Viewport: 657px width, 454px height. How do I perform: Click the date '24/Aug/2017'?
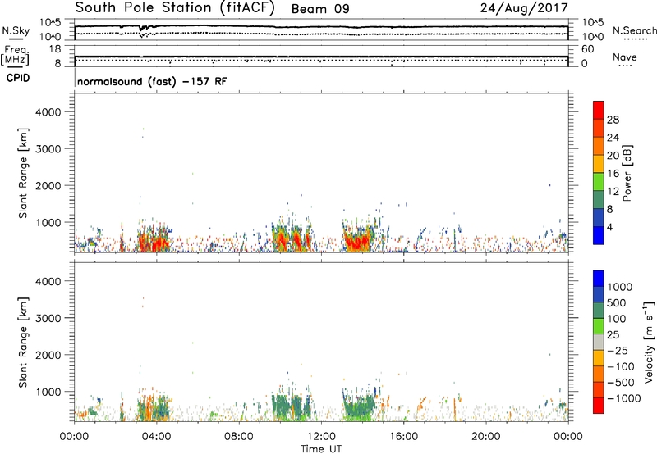524,8
